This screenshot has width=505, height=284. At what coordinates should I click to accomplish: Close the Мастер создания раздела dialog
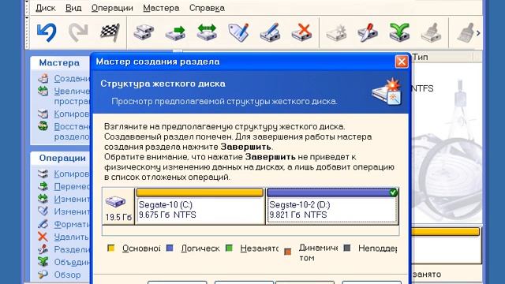point(402,62)
